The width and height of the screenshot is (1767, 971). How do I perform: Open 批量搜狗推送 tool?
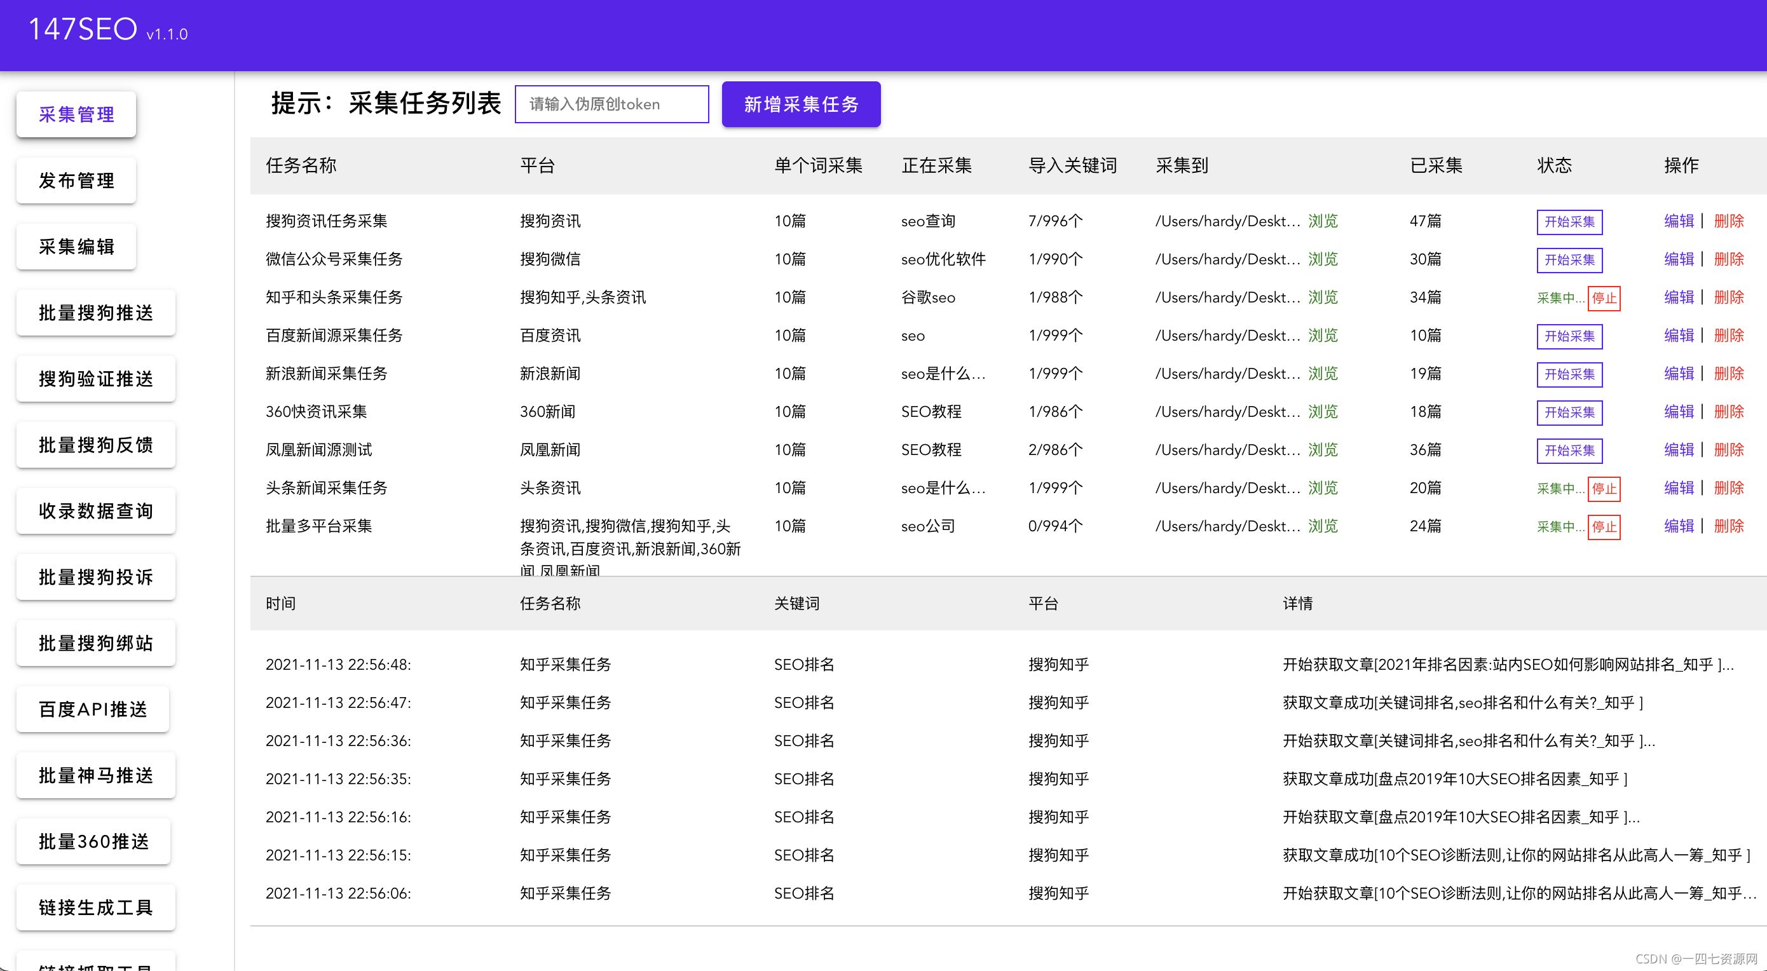[x=95, y=312]
